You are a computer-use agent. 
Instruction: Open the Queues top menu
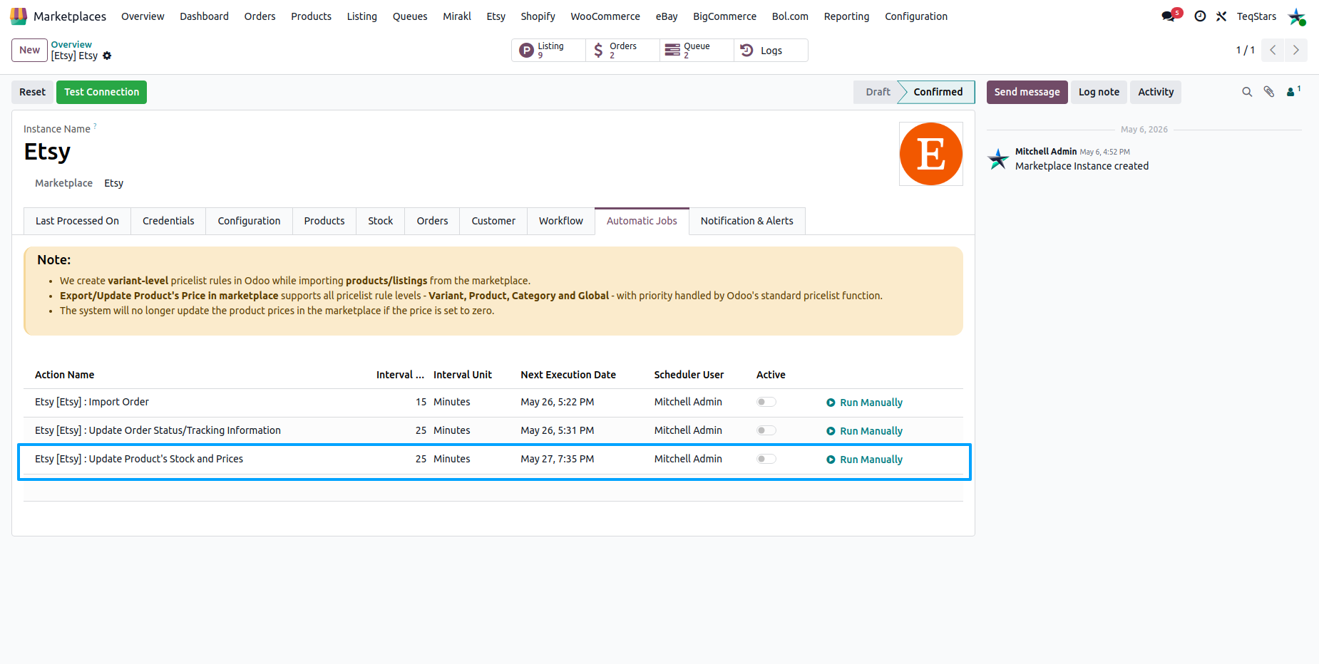click(410, 16)
